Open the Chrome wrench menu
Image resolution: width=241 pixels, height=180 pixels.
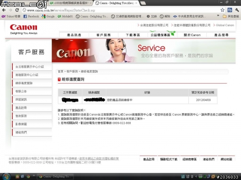tap(237, 10)
